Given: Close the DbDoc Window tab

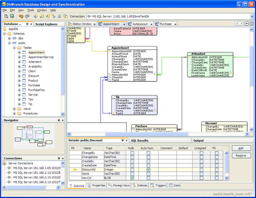Looking at the screenshot, I should pyautogui.click(x=94, y=24).
